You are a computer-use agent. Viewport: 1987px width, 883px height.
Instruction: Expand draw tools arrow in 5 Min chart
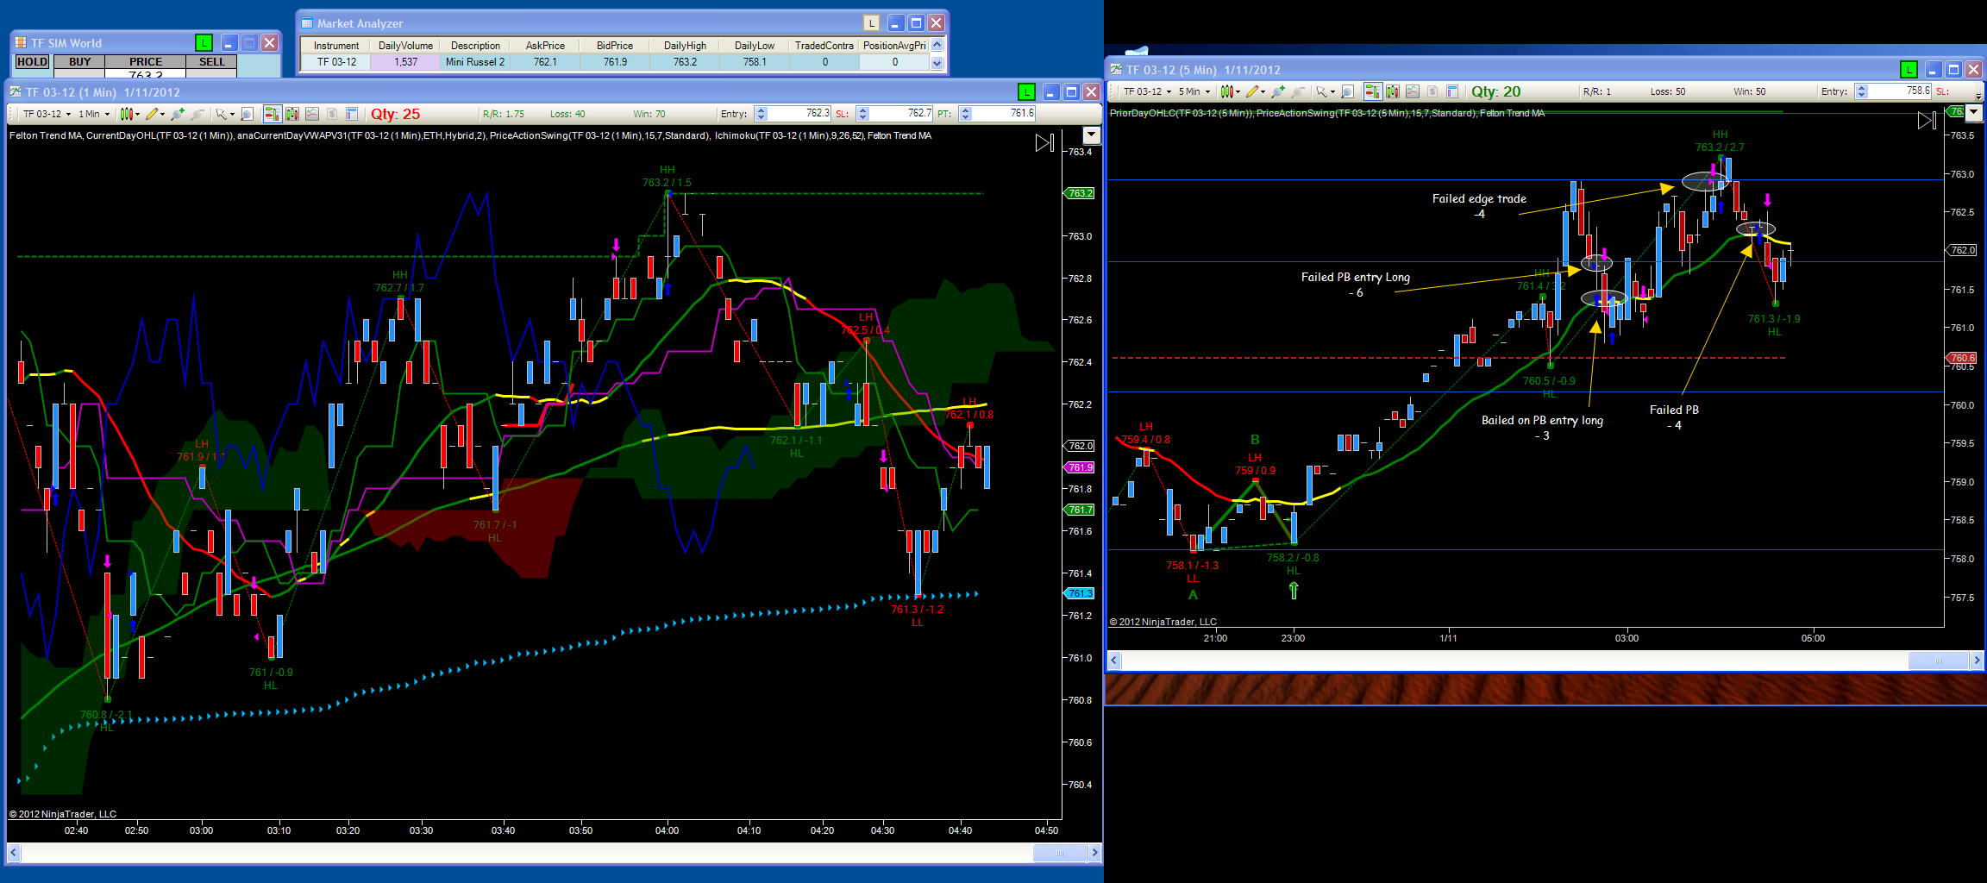pos(1263,92)
